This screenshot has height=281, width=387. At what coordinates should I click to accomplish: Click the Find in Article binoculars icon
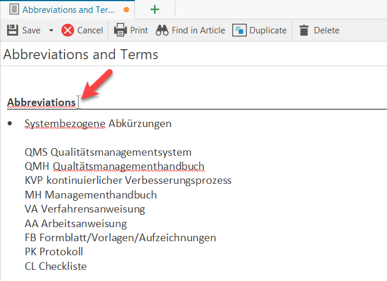tap(162, 30)
